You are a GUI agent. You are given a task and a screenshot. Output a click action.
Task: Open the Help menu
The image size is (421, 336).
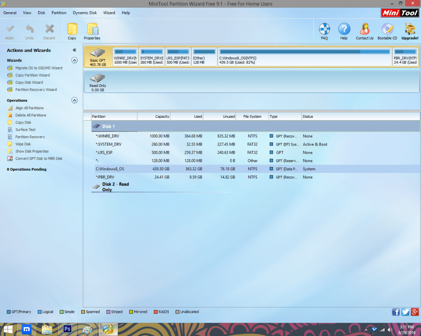point(126,13)
